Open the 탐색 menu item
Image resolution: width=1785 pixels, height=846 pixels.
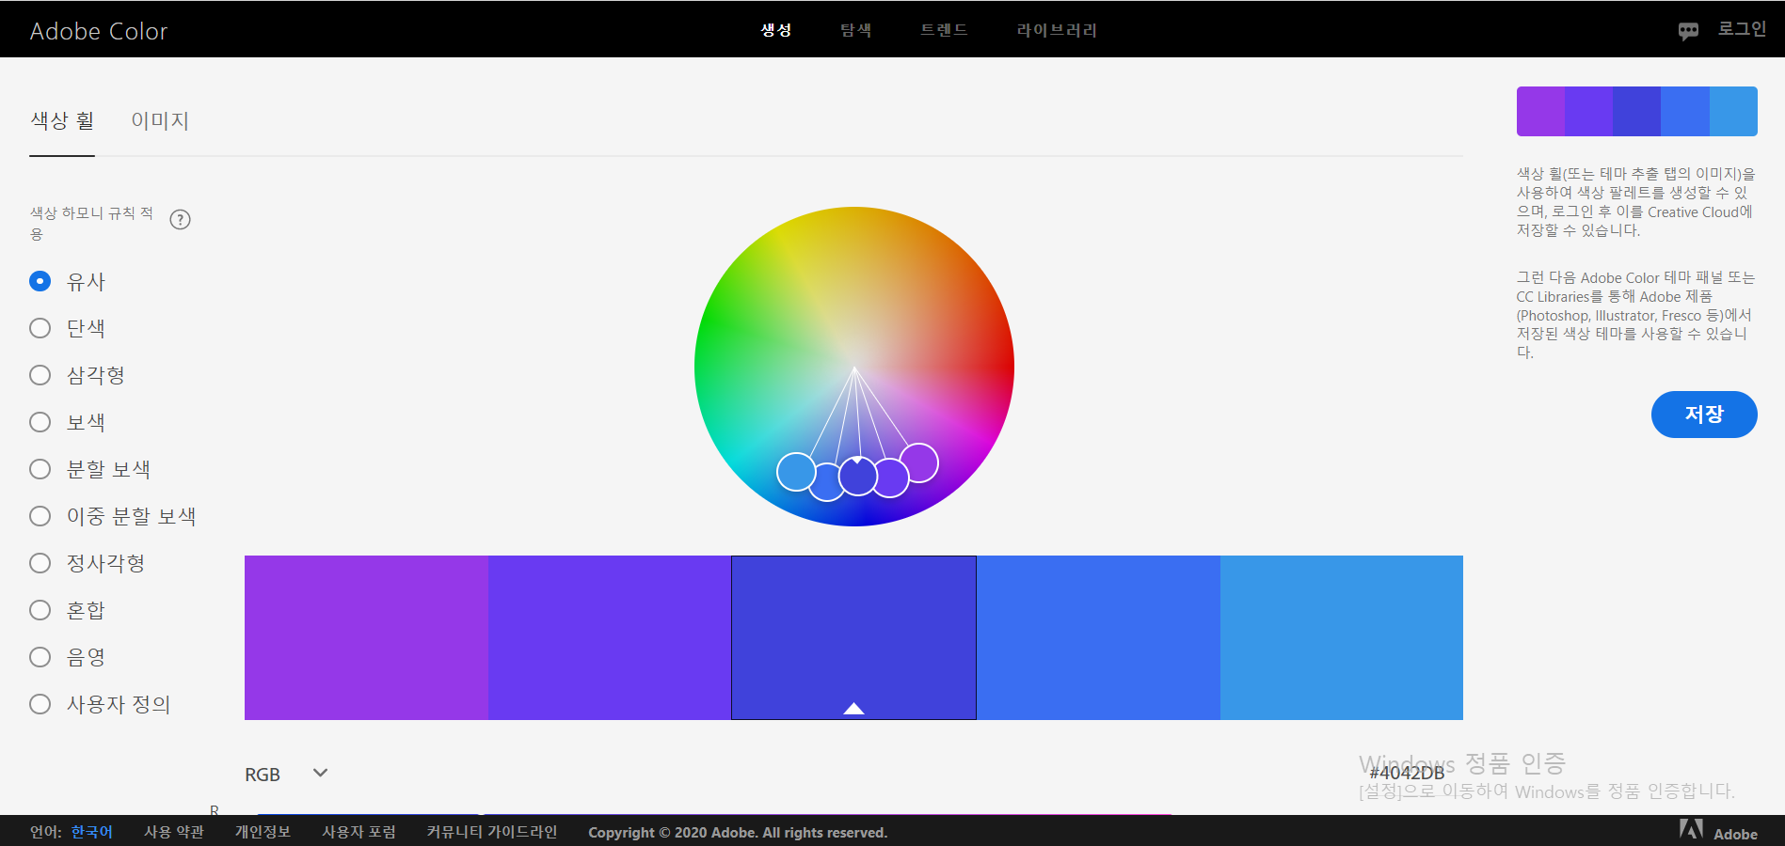856,30
